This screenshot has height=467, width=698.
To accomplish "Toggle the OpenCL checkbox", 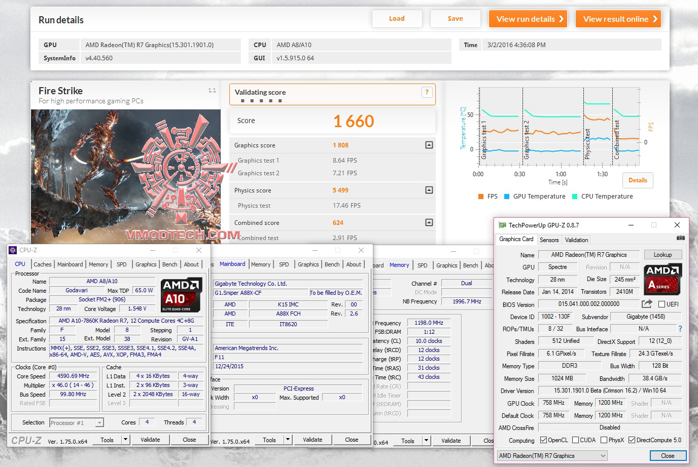I will click(543, 440).
